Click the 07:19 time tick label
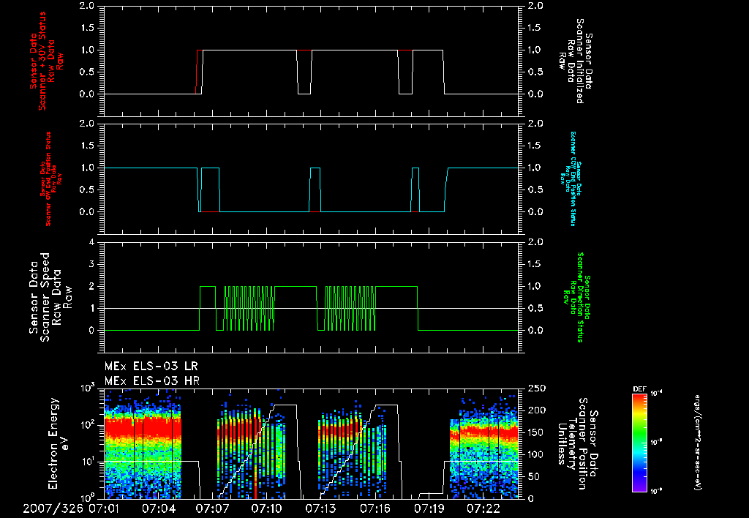This screenshot has height=518, width=749. coord(429,508)
